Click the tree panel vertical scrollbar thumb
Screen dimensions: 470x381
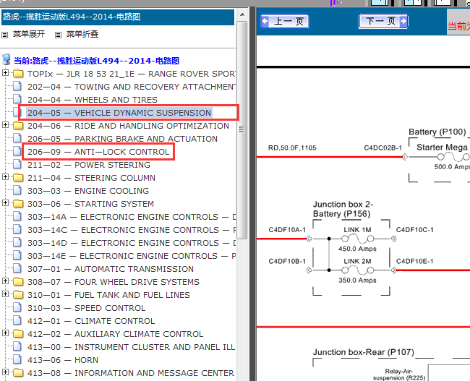click(242, 129)
